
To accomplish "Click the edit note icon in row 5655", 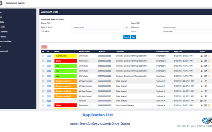I will (x=206, y=56).
